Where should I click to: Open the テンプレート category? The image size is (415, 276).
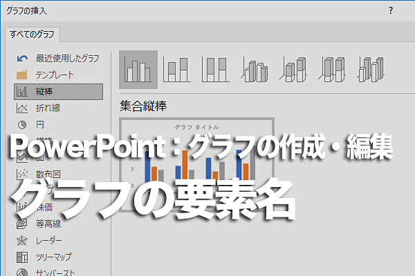click(58, 75)
